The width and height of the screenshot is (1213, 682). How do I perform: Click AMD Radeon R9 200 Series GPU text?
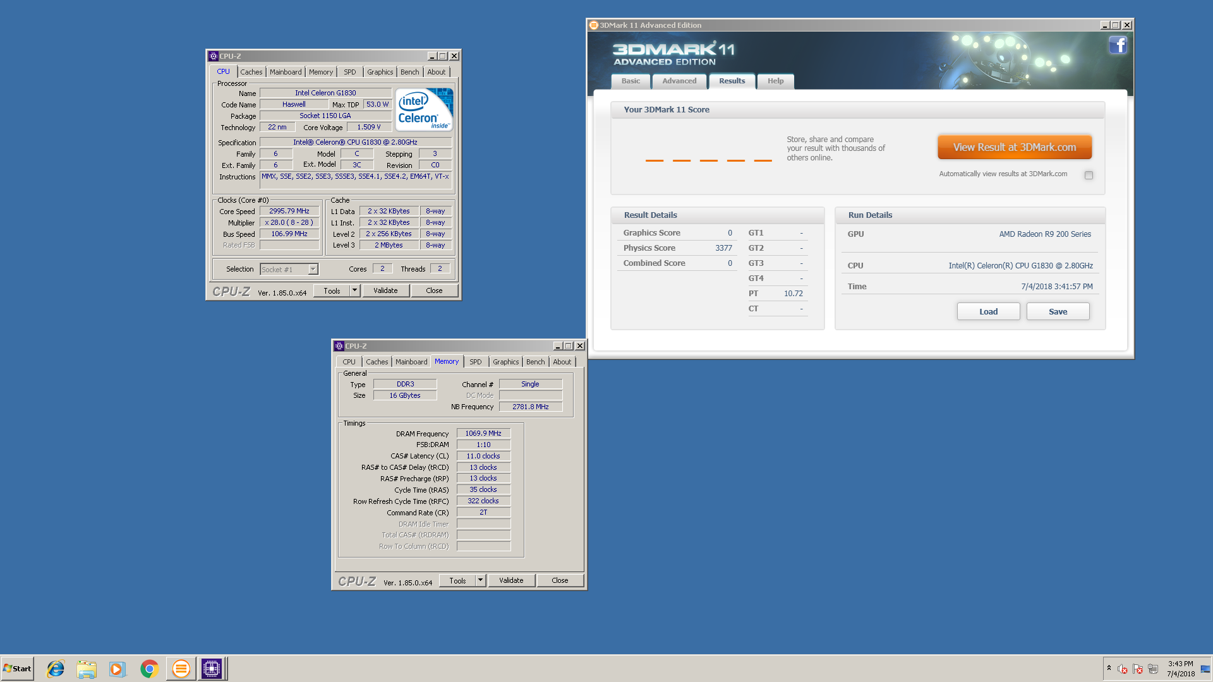(x=1045, y=234)
